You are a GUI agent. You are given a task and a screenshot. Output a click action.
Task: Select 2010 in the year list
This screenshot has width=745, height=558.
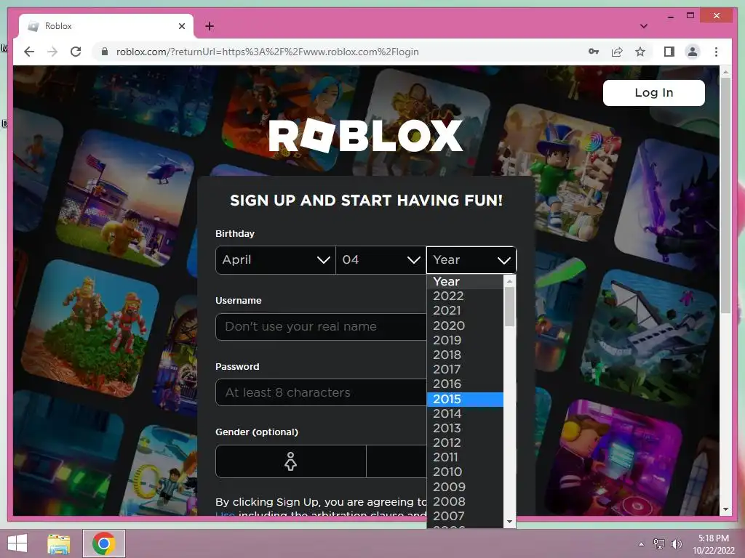pos(465,472)
